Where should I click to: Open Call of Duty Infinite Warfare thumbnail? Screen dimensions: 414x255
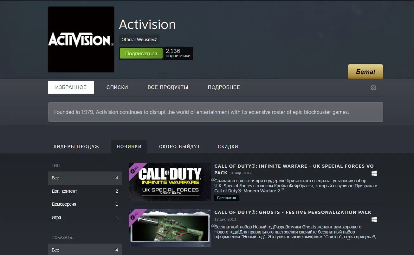(x=170, y=182)
